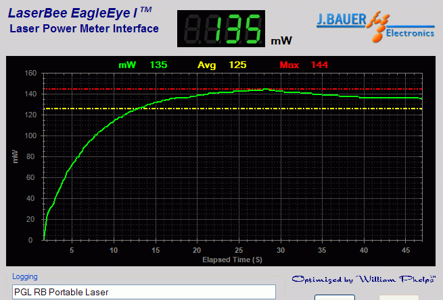Click the '140' y-axis tick label
443x300 pixels.
pos(30,94)
